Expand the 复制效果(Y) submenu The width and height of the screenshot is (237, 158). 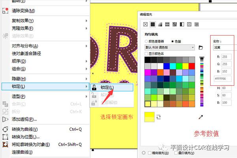[x=86, y=21]
